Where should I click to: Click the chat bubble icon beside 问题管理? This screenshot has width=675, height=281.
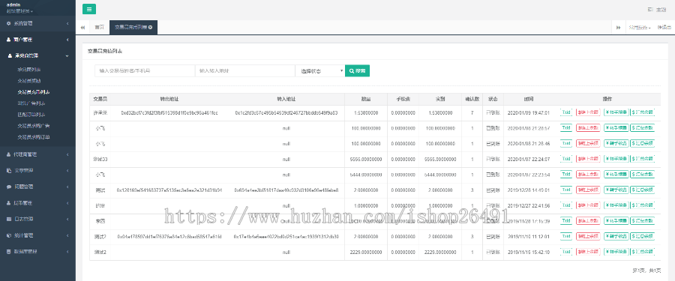8,187
